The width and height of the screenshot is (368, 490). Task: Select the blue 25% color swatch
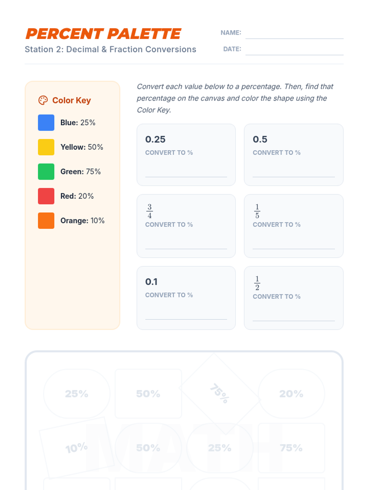point(46,123)
